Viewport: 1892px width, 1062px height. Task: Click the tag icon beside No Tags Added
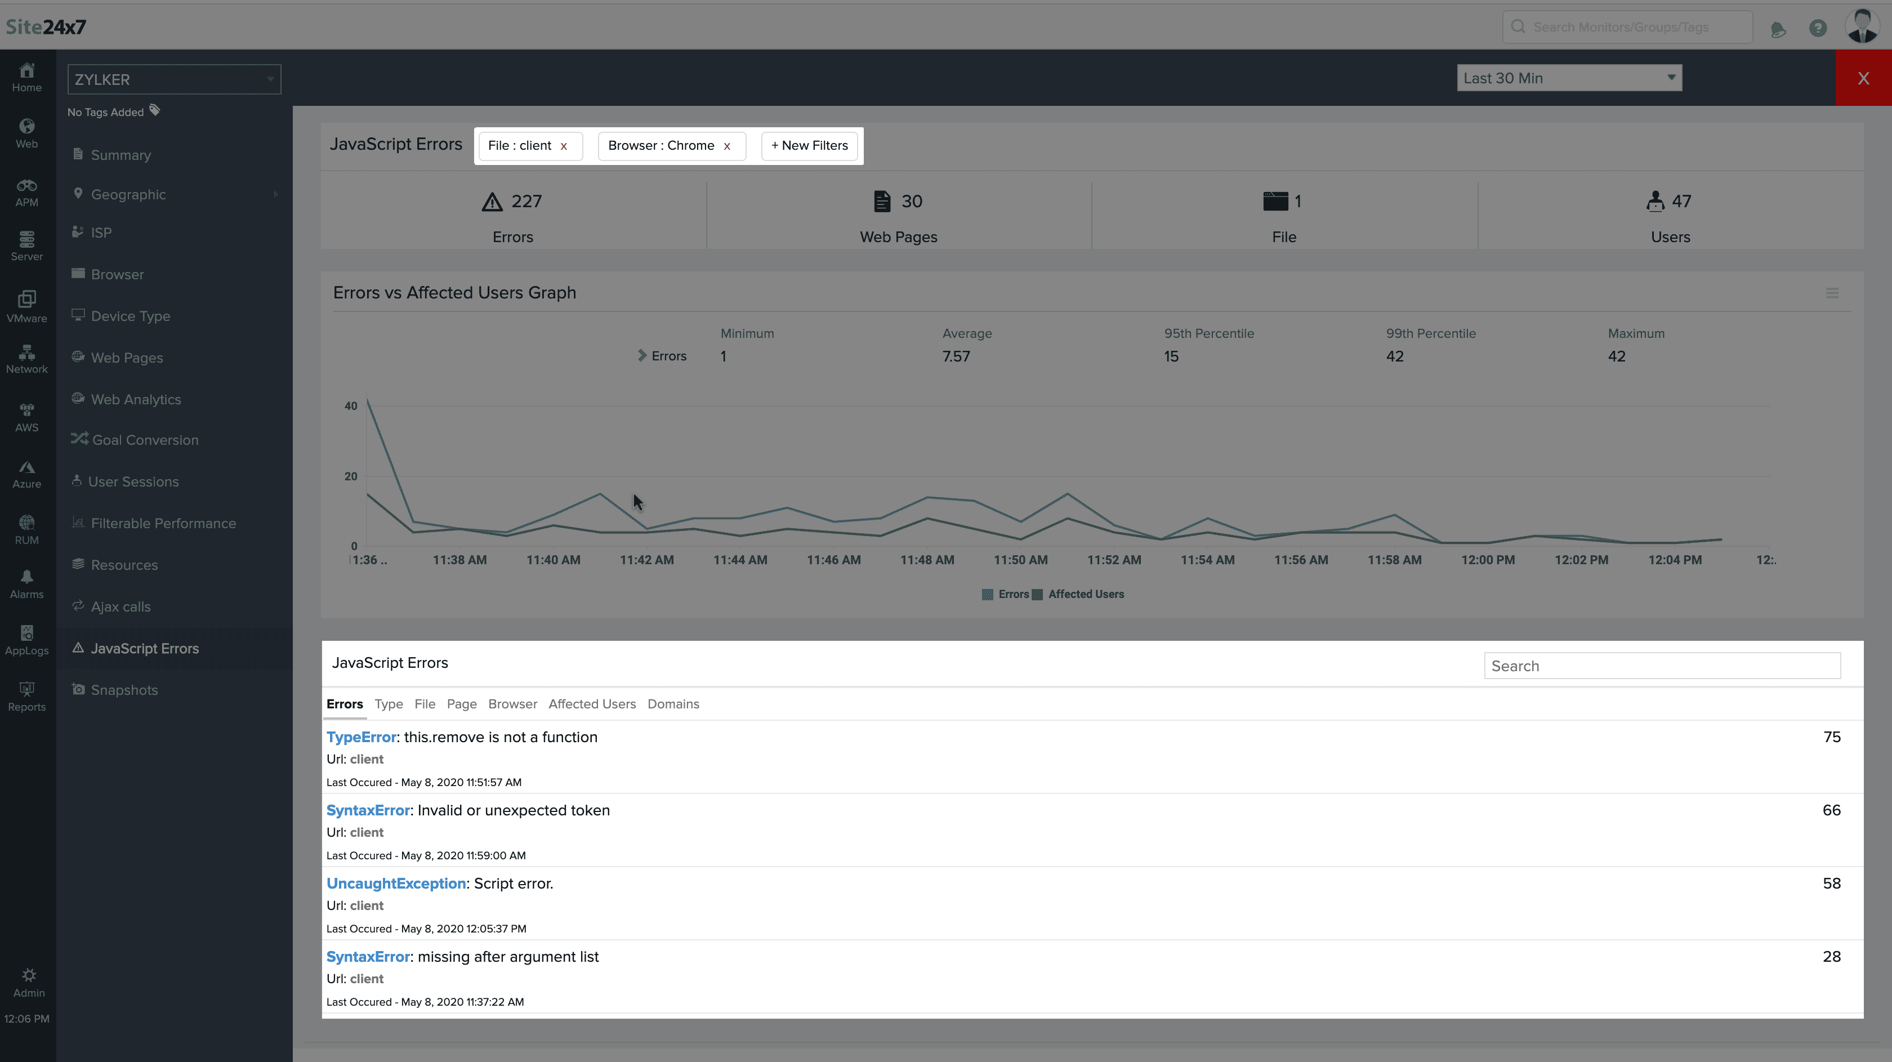[154, 111]
